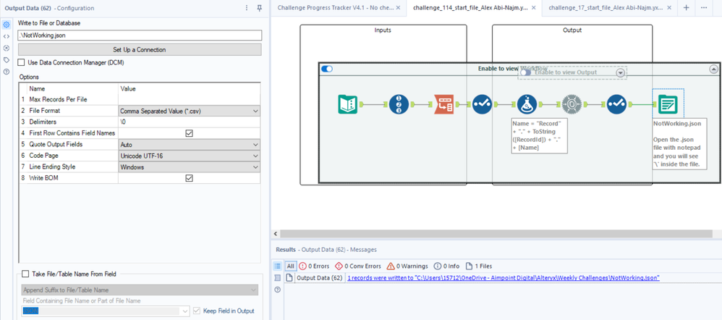Select the Output Data tool on canvas

point(668,104)
